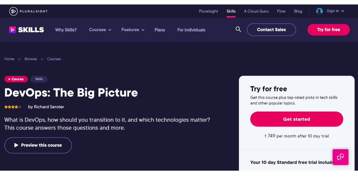This screenshot has height=179, width=358.
Task: Switch to the Skills navigation item
Action: [231, 11]
